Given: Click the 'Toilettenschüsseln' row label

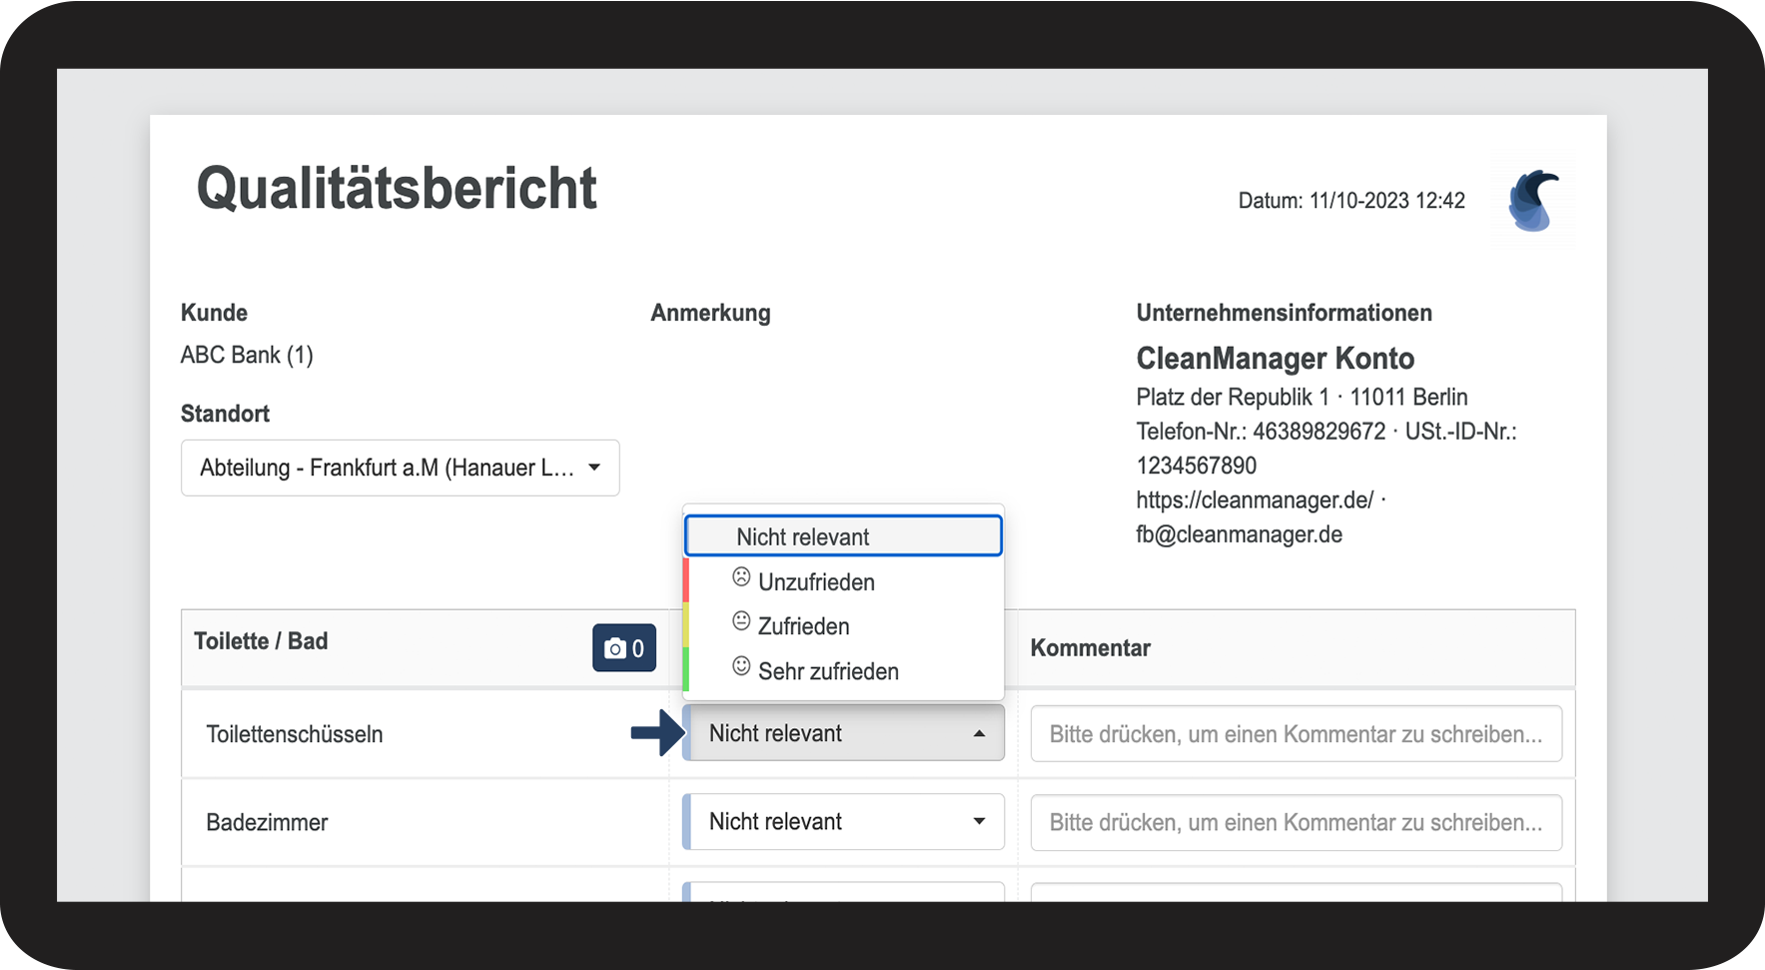Looking at the screenshot, I should click(x=295, y=734).
